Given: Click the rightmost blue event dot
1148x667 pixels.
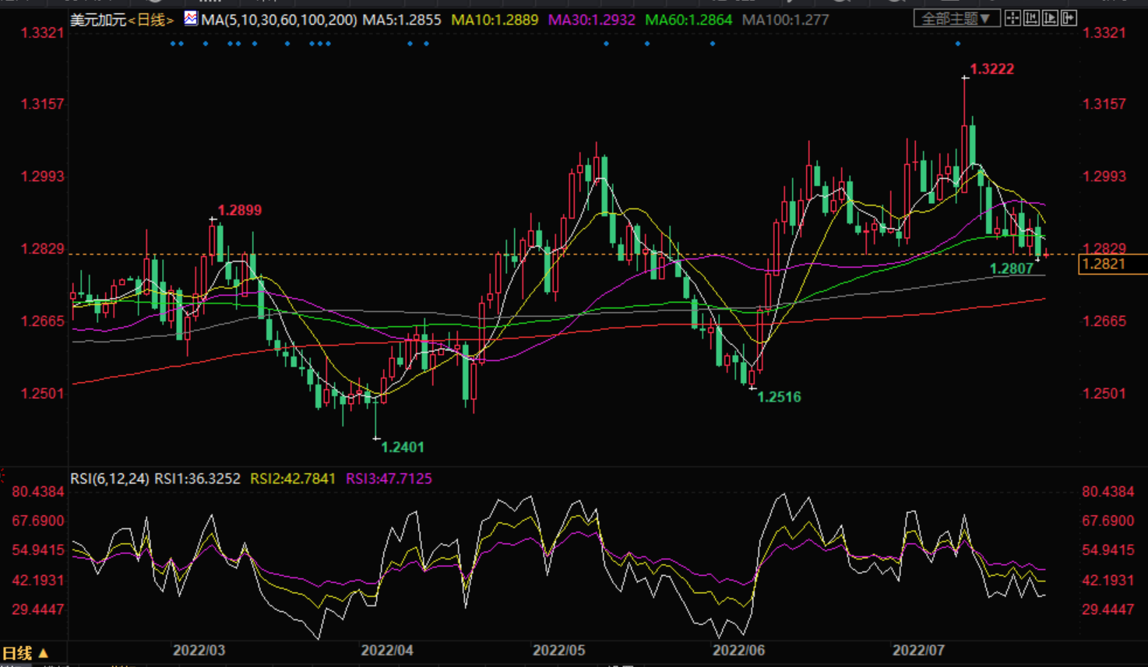Looking at the screenshot, I should pos(958,44).
